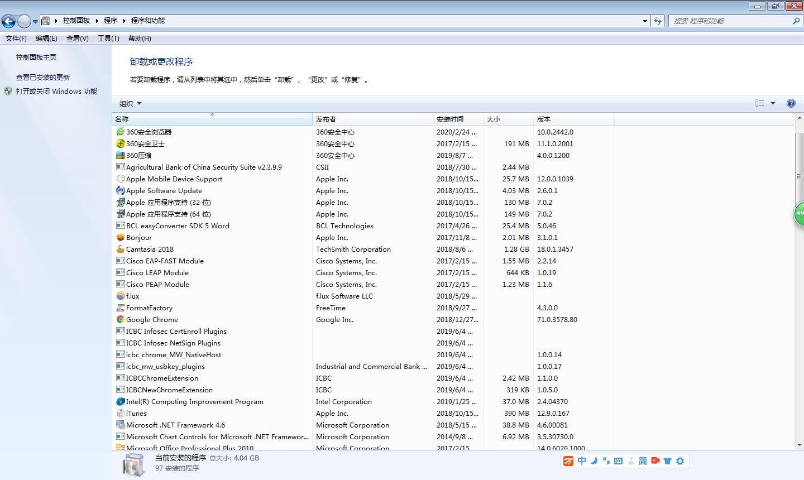Open the input method soft keyboard icon

click(x=618, y=461)
